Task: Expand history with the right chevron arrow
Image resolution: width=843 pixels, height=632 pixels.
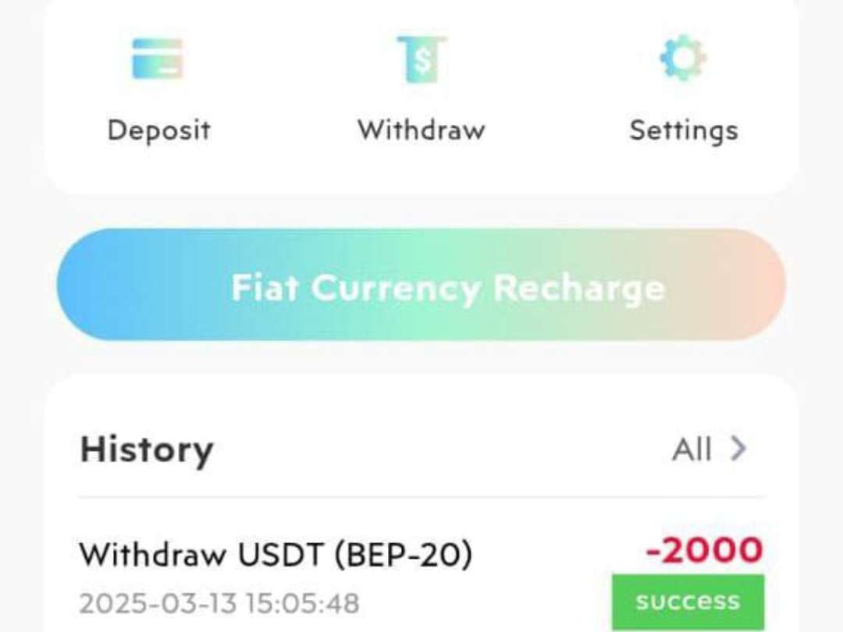Action: tap(738, 448)
